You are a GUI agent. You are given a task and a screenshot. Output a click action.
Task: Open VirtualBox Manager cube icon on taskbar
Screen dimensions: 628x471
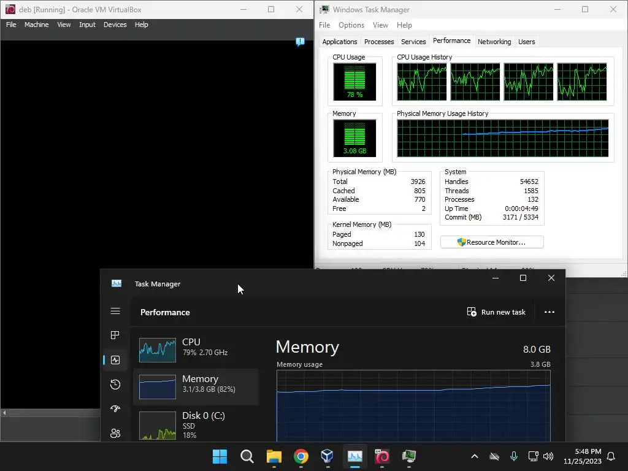(327, 456)
